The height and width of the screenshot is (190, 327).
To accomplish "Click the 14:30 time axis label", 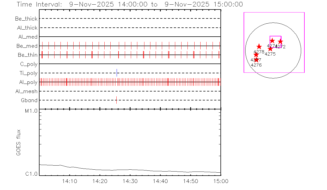I will [130, 181].
